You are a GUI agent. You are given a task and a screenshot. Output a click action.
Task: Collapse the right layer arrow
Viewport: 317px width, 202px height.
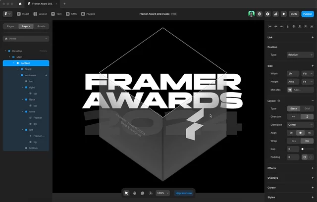pos(22,87)
